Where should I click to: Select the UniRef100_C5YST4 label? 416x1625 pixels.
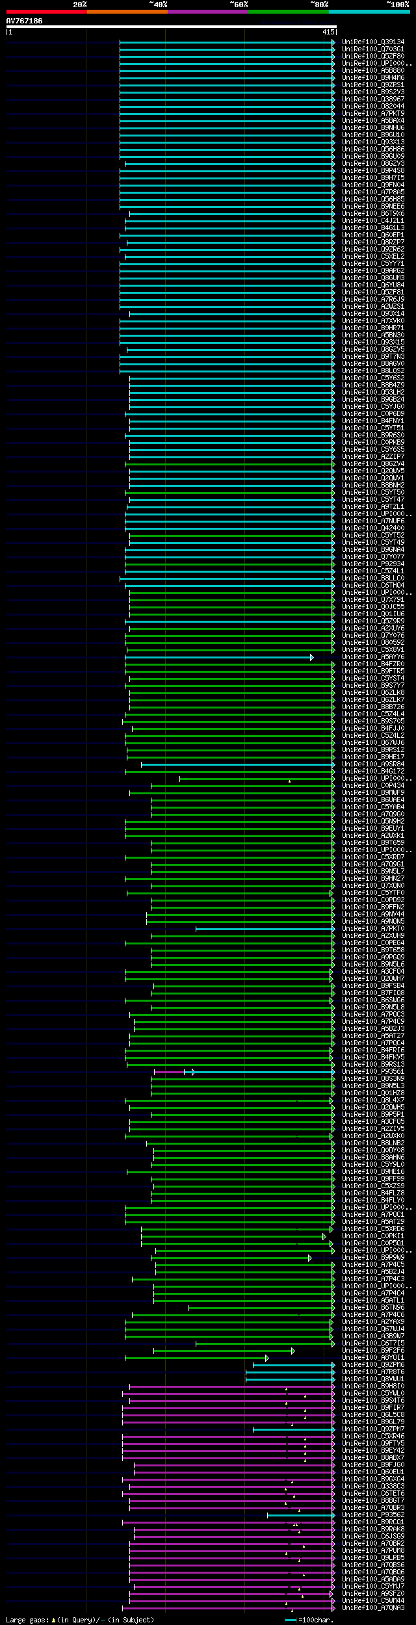[373, 679]
